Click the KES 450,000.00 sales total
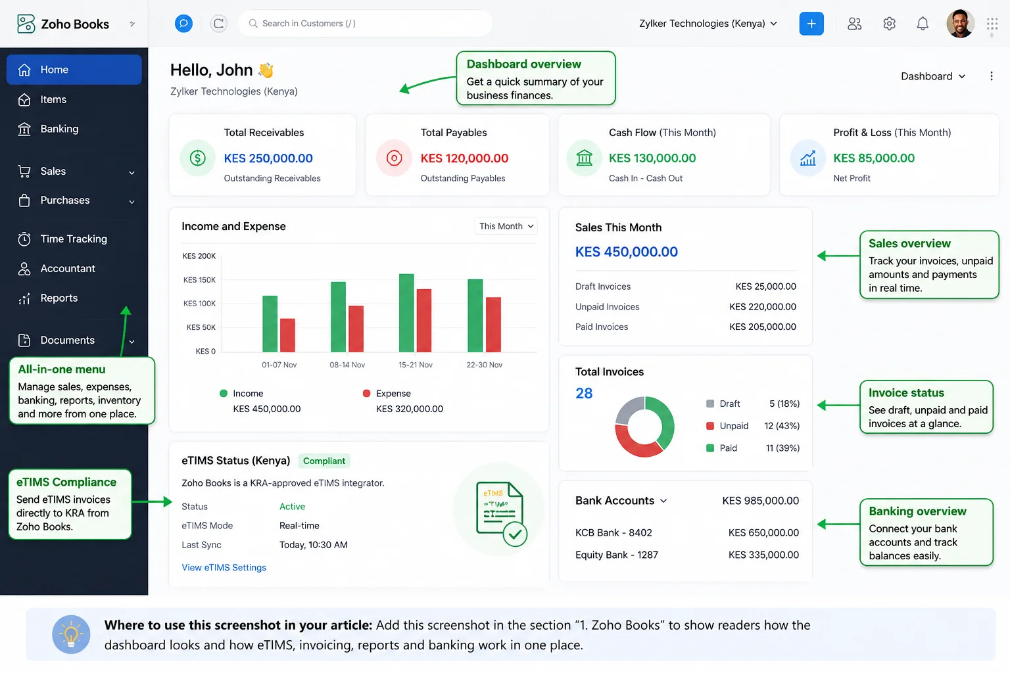This screenshot has height=673, width=1010. pos(626,252)
